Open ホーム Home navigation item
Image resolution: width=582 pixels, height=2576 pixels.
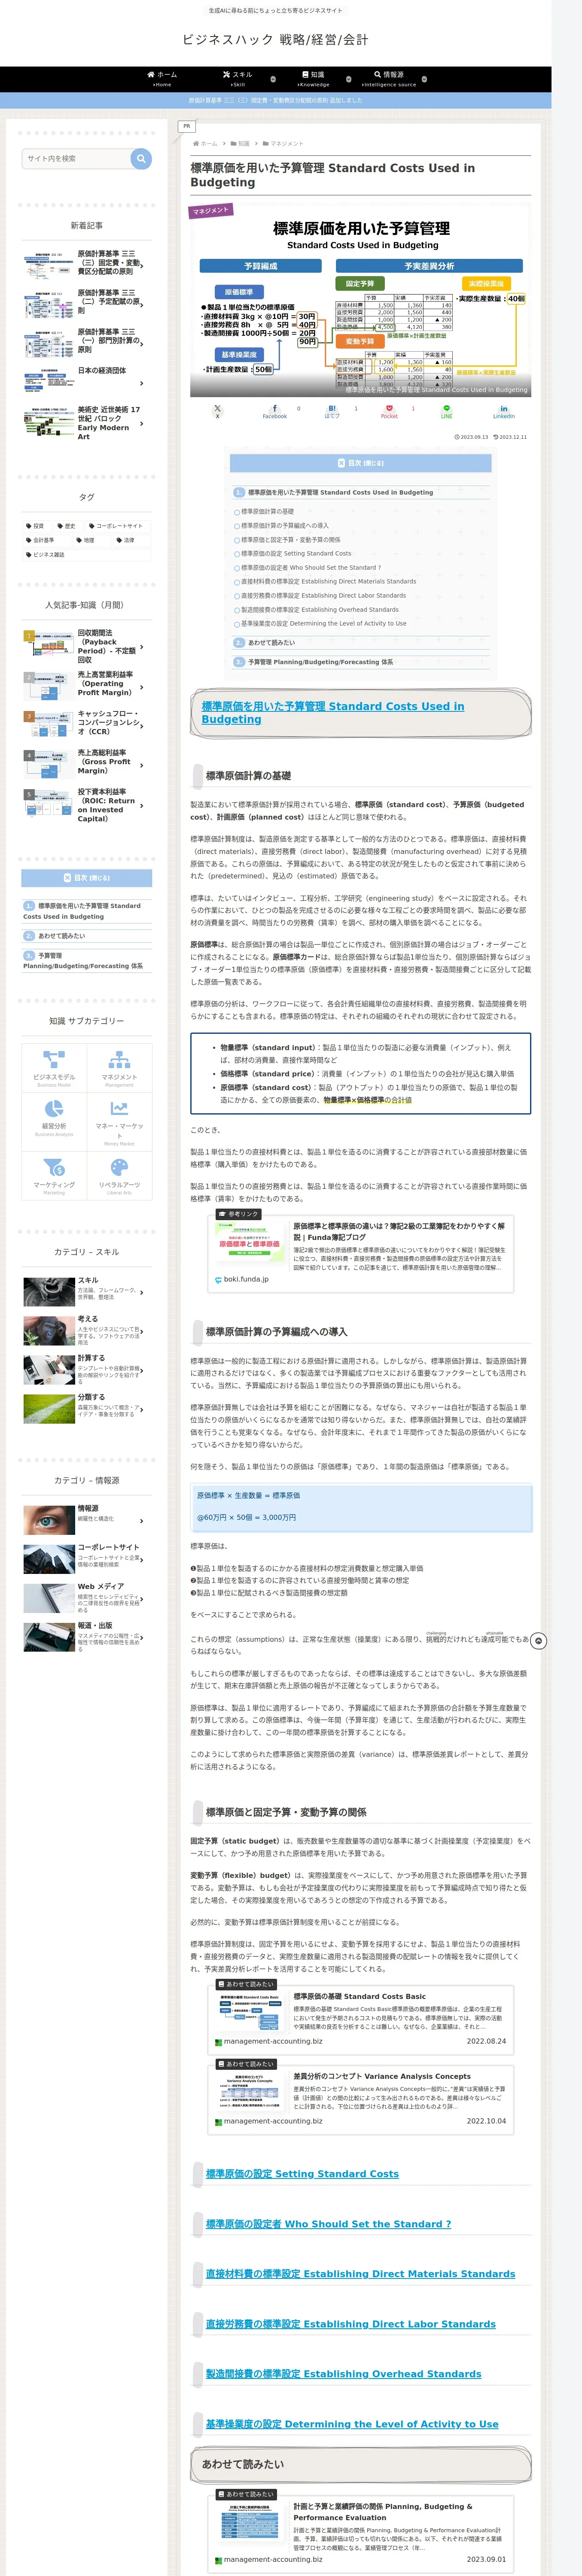[162, 79]
